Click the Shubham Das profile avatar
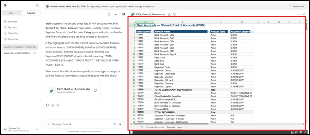Viewport: 310px width, 135px height. 5,130
